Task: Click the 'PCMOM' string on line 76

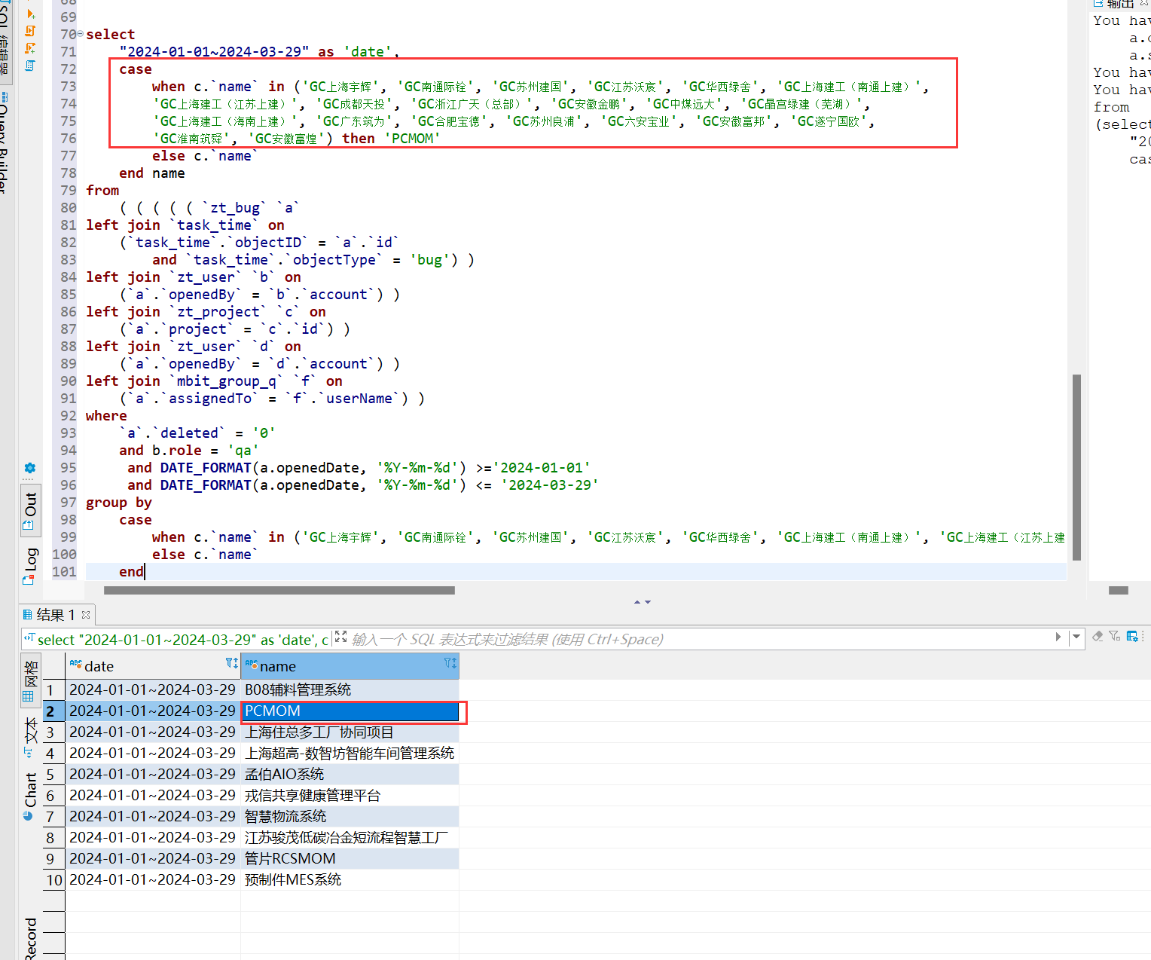Action: [412, 139]
